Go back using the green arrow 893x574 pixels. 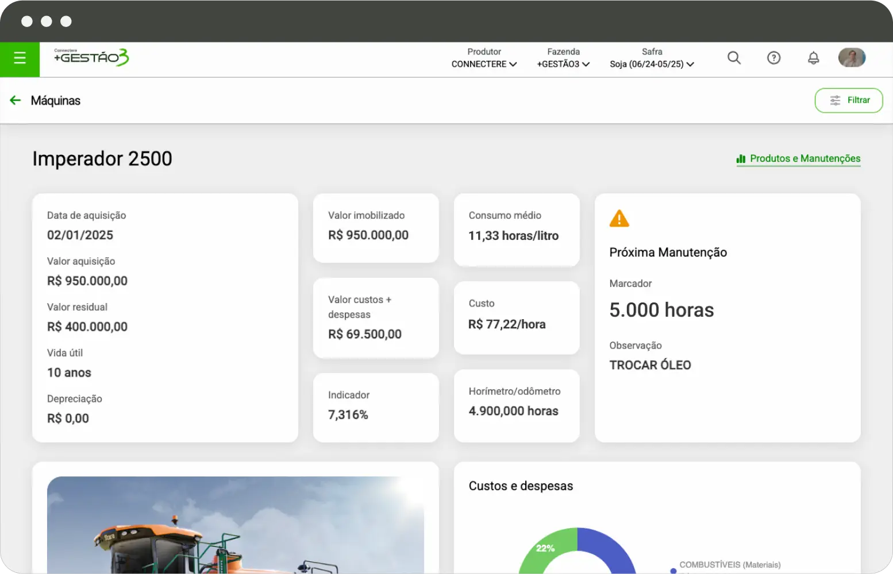point(16,100)
